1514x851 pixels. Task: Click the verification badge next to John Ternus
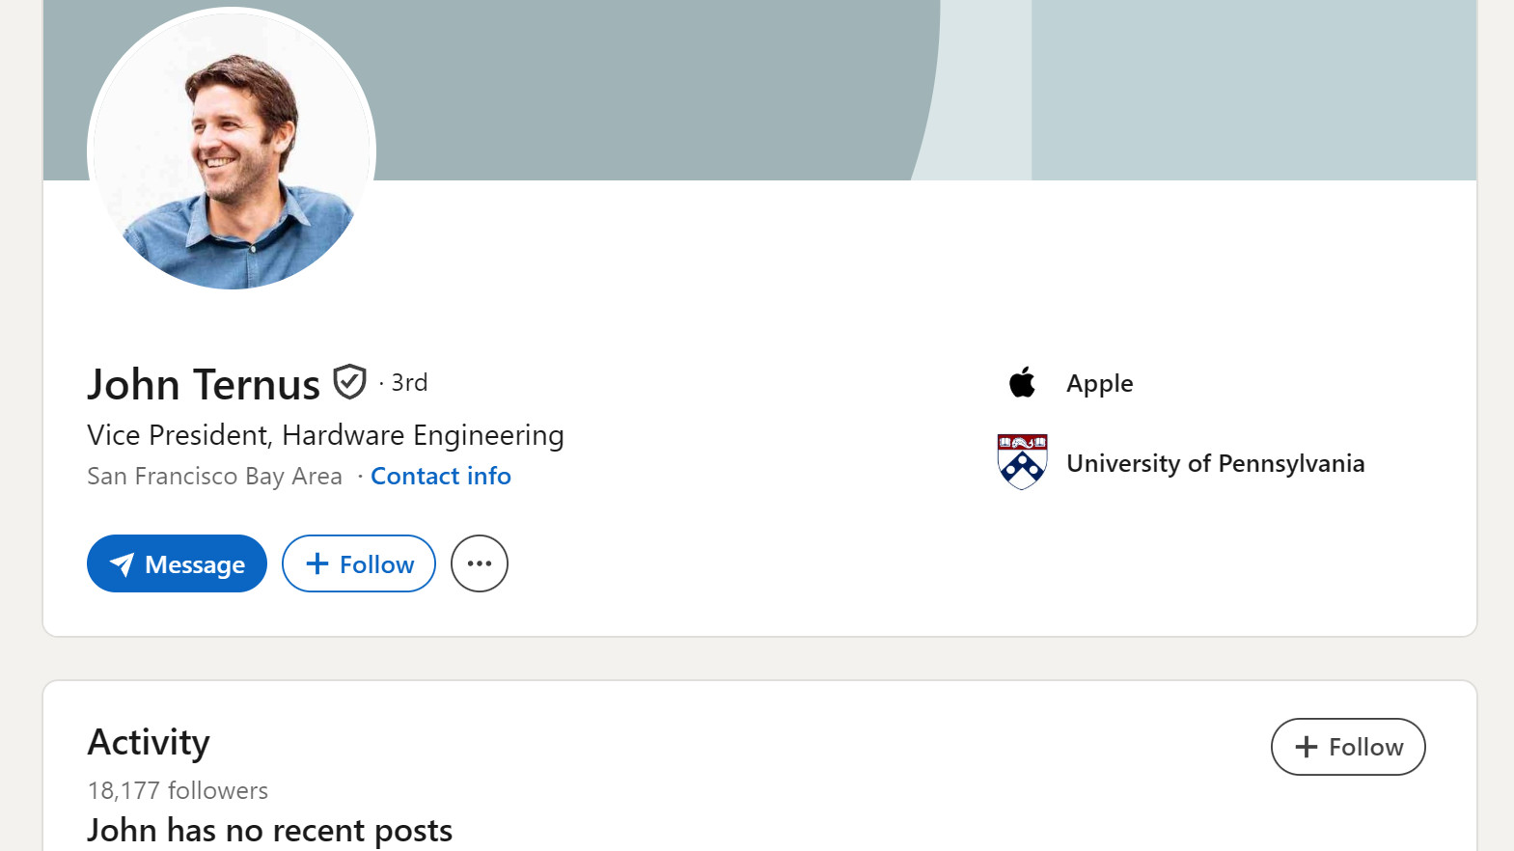pos(350,381)
